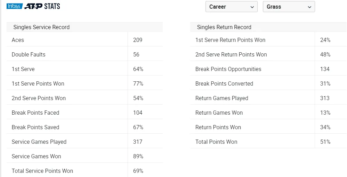Screen dimensions: 347x177
Task: Click the 1st Serve Points Won label
Action: (x=38, y=83)
